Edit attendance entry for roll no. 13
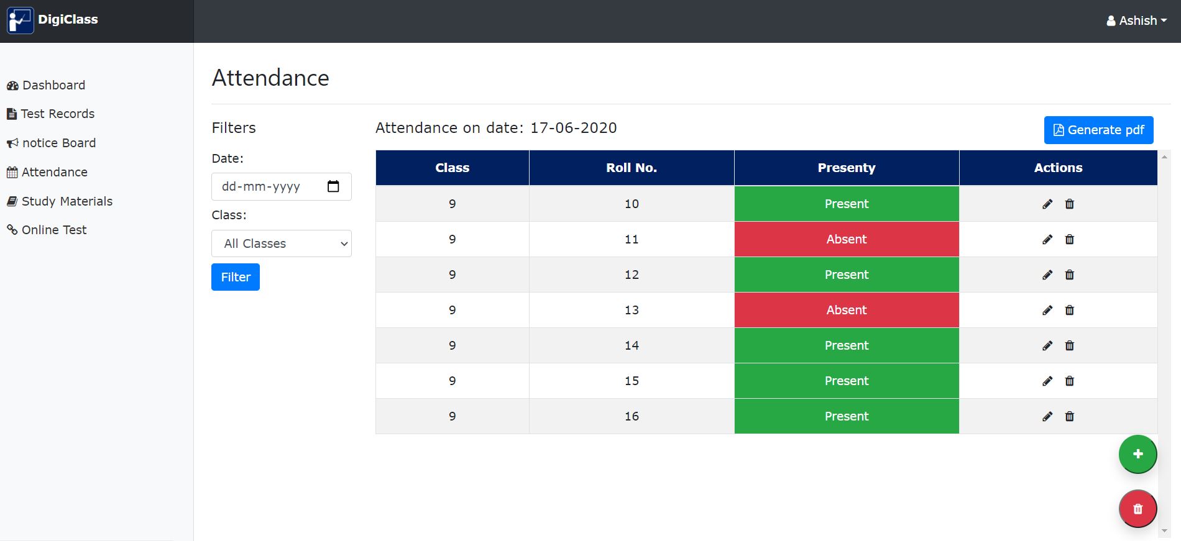Screen dimensions: 1181x541 (1047, 311)
